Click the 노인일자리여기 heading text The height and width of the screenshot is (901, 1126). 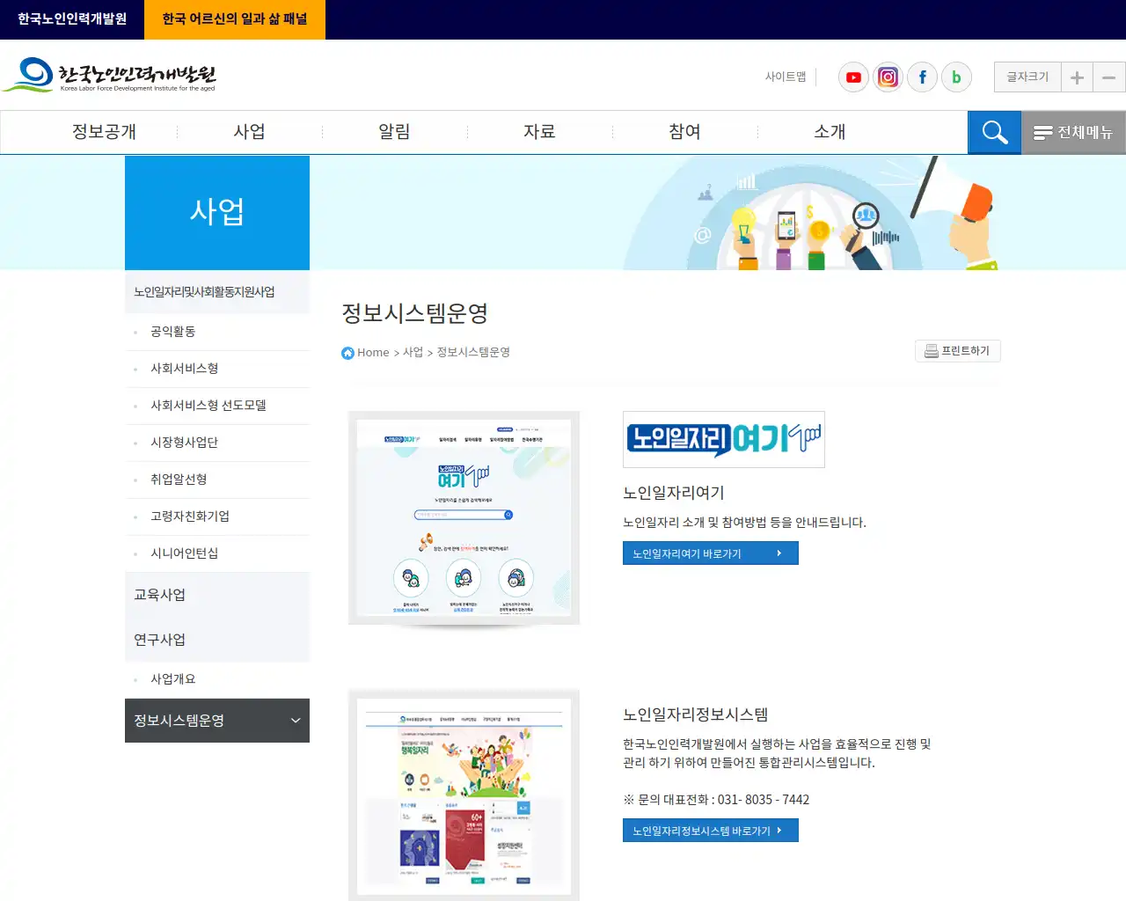[674, 493]
